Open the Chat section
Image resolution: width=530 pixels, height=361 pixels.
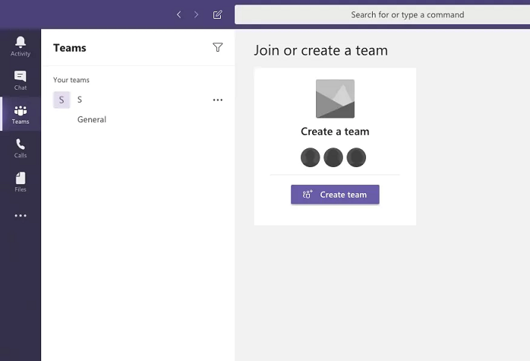(20, 79)
